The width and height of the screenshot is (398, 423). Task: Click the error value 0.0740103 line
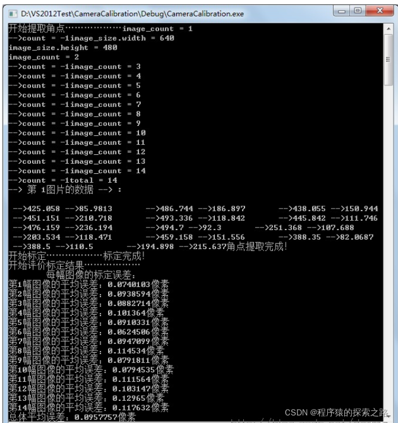point(88,285)
